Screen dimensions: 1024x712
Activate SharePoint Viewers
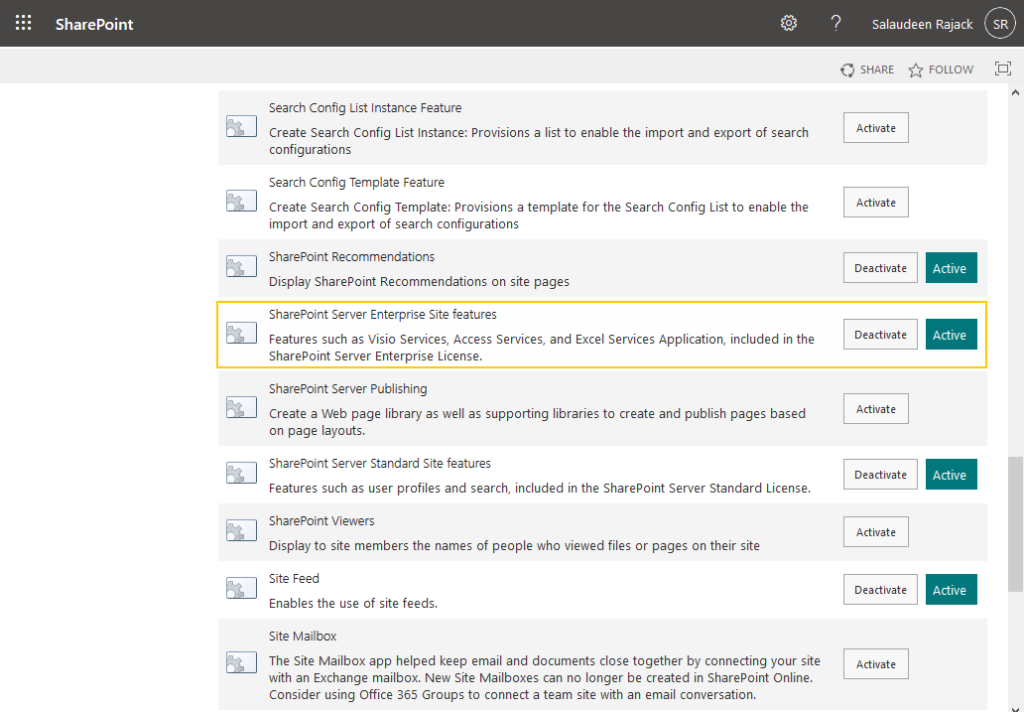[876, 532]
